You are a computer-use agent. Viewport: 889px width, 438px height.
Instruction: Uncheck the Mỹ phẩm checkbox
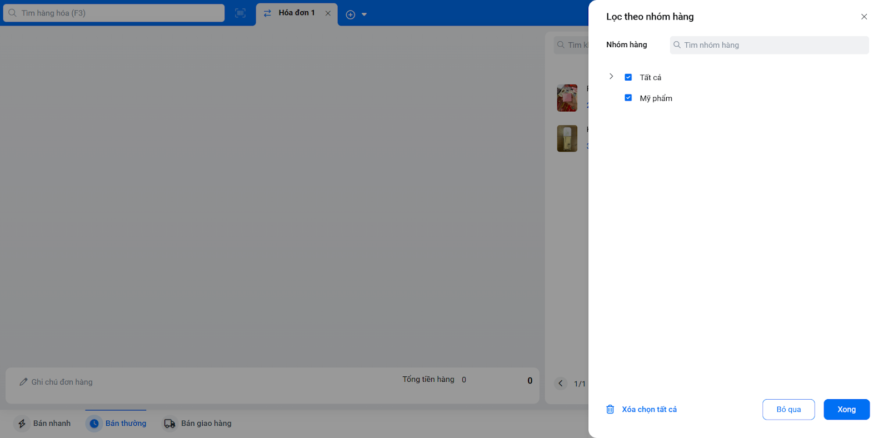(x=628, y=98)
